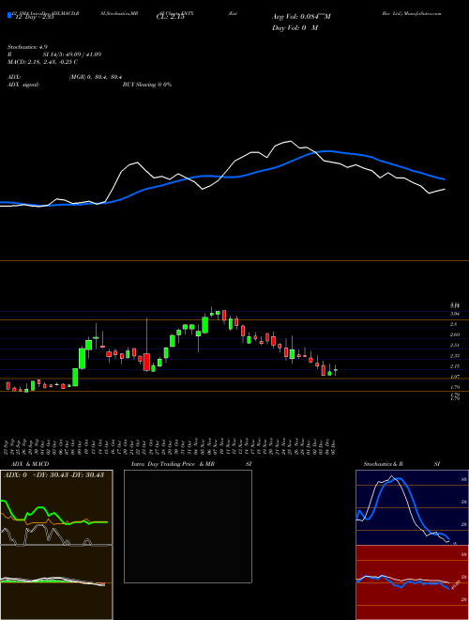Click the Avg Vol 0.084 M text
Screen dimensions: 469x620
pyautogui.click(x=301, y=17)
